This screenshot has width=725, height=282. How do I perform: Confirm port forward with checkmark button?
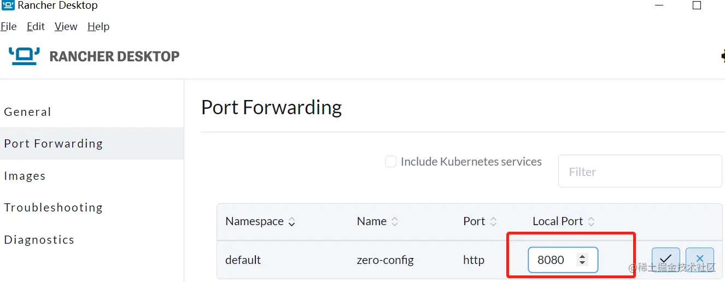pos(665,259)
